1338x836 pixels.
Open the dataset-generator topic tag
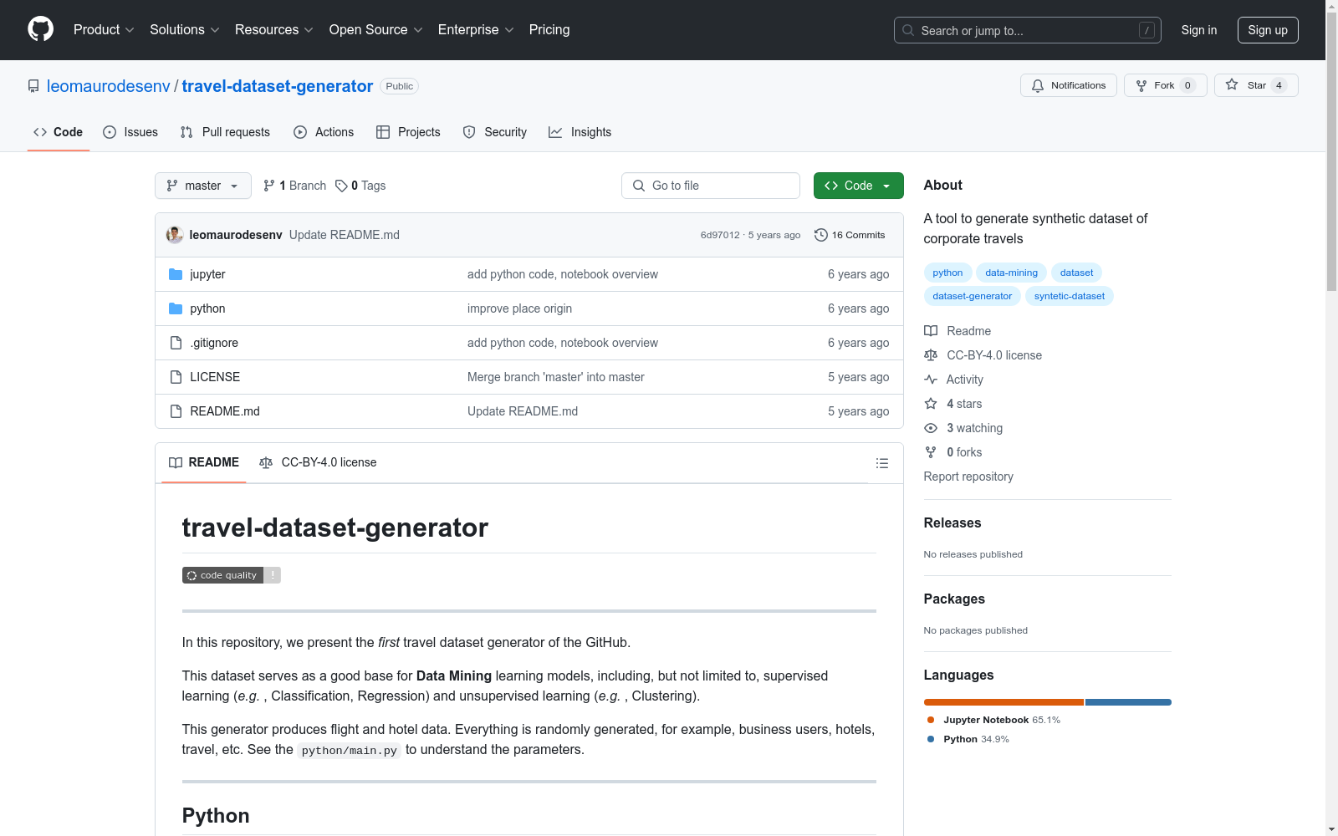973,296
